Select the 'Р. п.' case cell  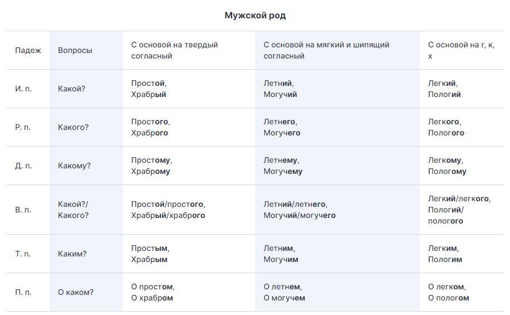coord(23,127)
